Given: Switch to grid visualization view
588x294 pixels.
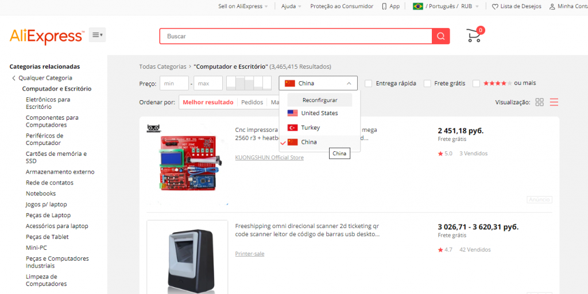Looking at the screenshot, I should coord(540,102).
